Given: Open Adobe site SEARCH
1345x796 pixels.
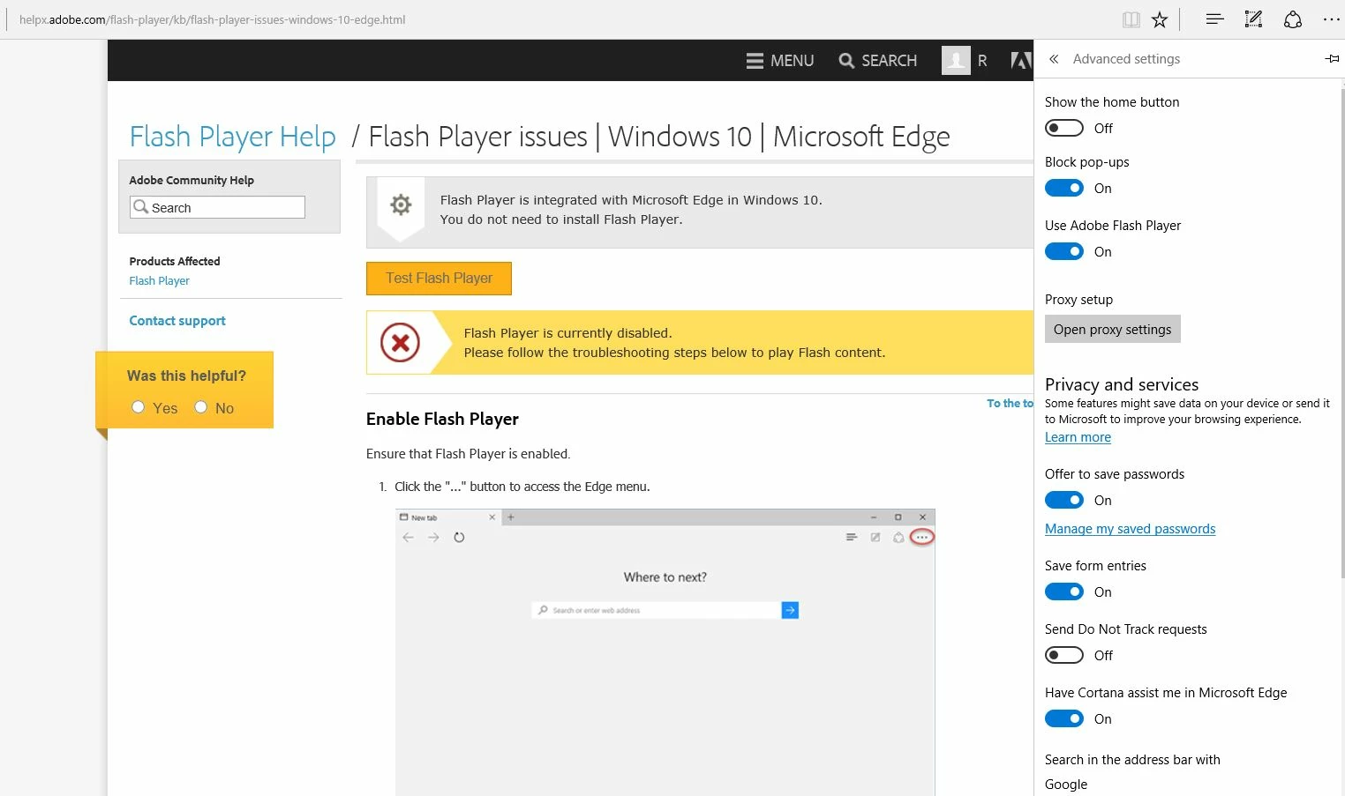Looking at the screenshot, I should pos(878,61).
